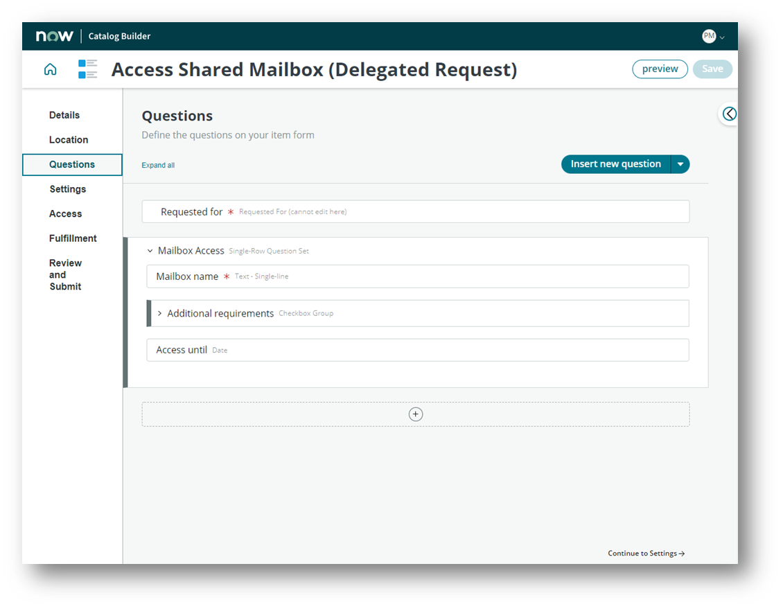The width and height of the screenshot is (783, 609).
Task: Open the PM user avatar menu
Action: pos(708,36)
